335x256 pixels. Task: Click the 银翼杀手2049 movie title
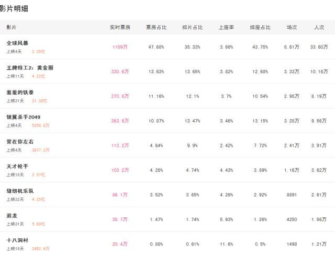(23, 117)
